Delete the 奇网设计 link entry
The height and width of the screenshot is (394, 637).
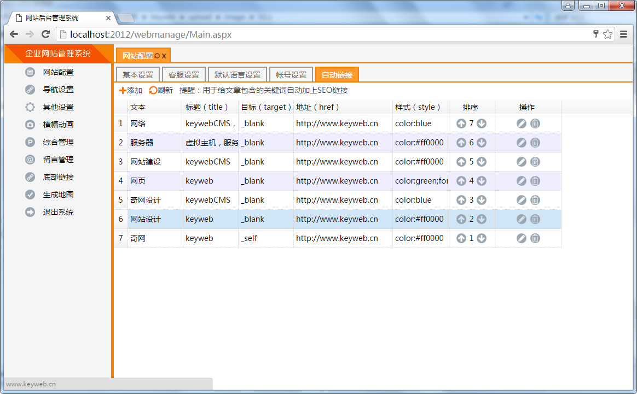pos(535,200)
